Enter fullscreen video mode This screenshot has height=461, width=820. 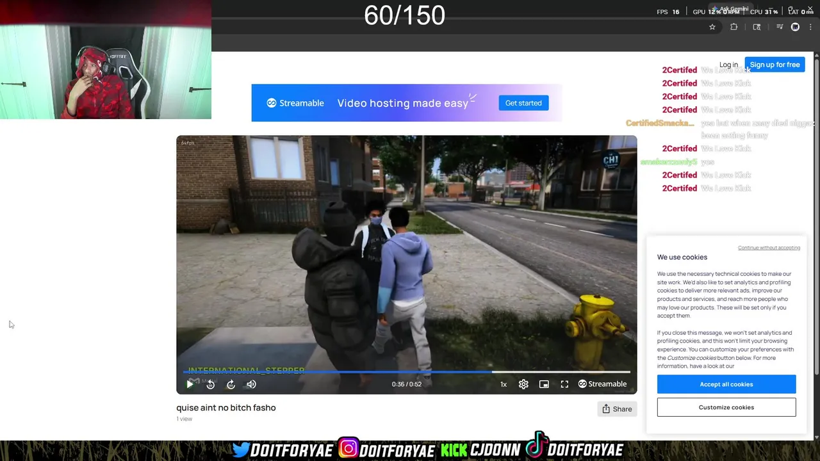564,384
